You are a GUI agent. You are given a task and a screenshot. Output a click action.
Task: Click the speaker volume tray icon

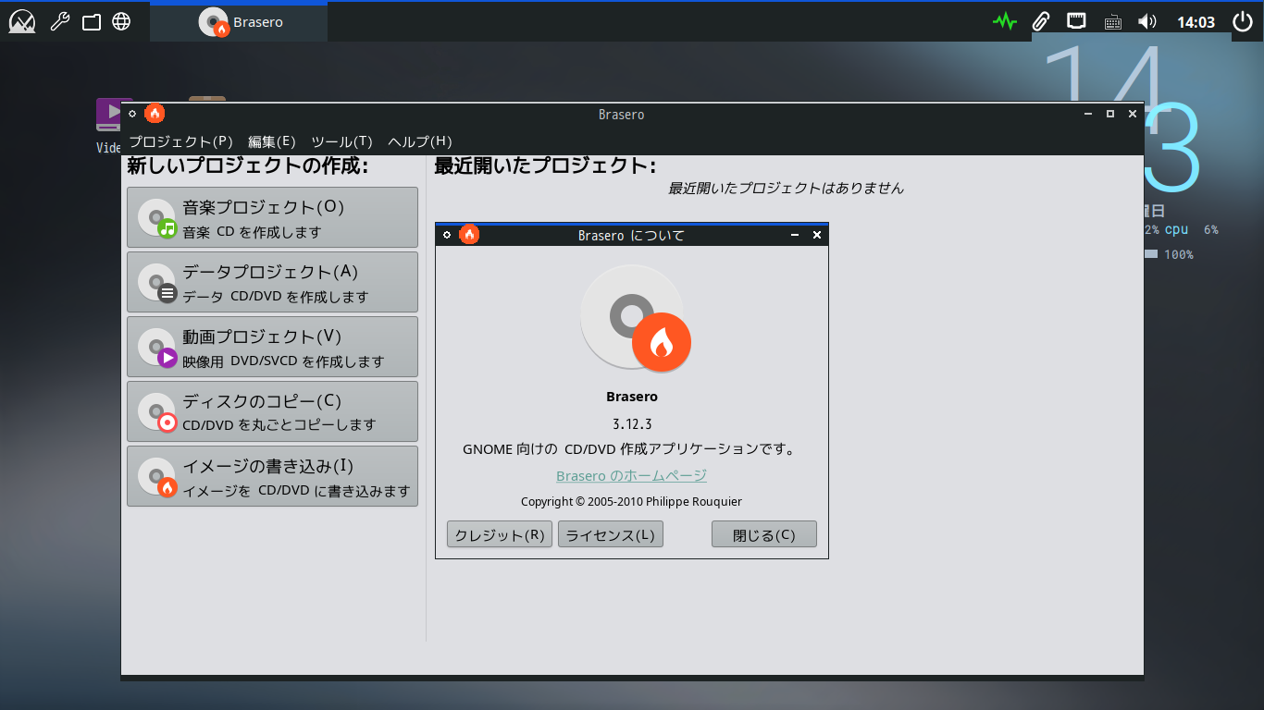(x=1147, y=21)
